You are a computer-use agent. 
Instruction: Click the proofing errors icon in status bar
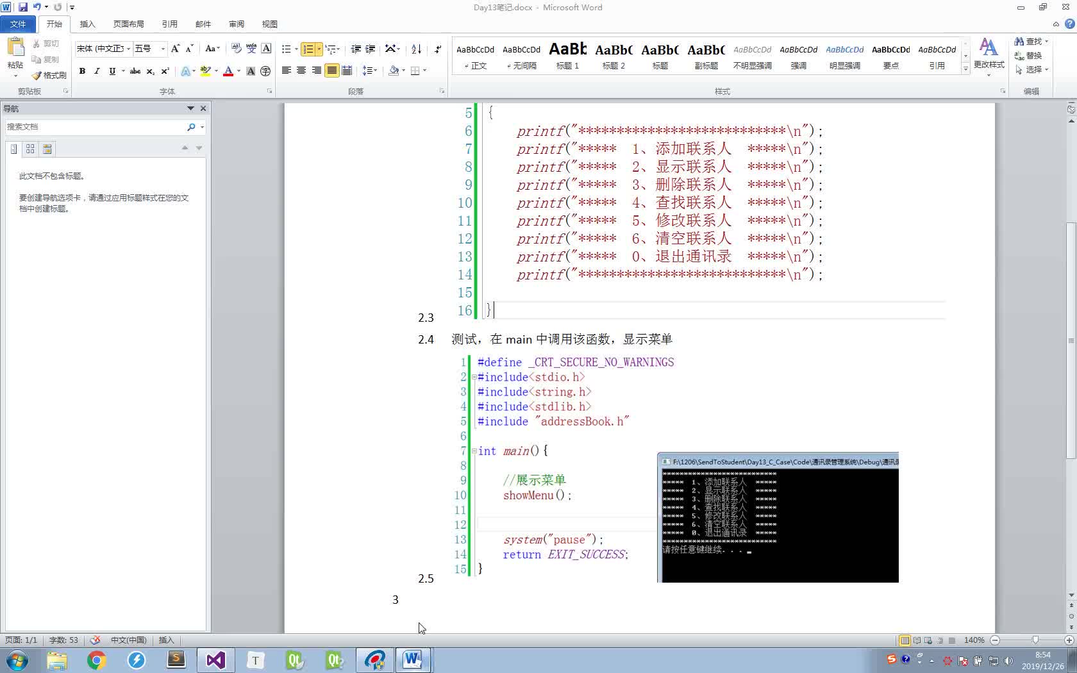point(96,640)
